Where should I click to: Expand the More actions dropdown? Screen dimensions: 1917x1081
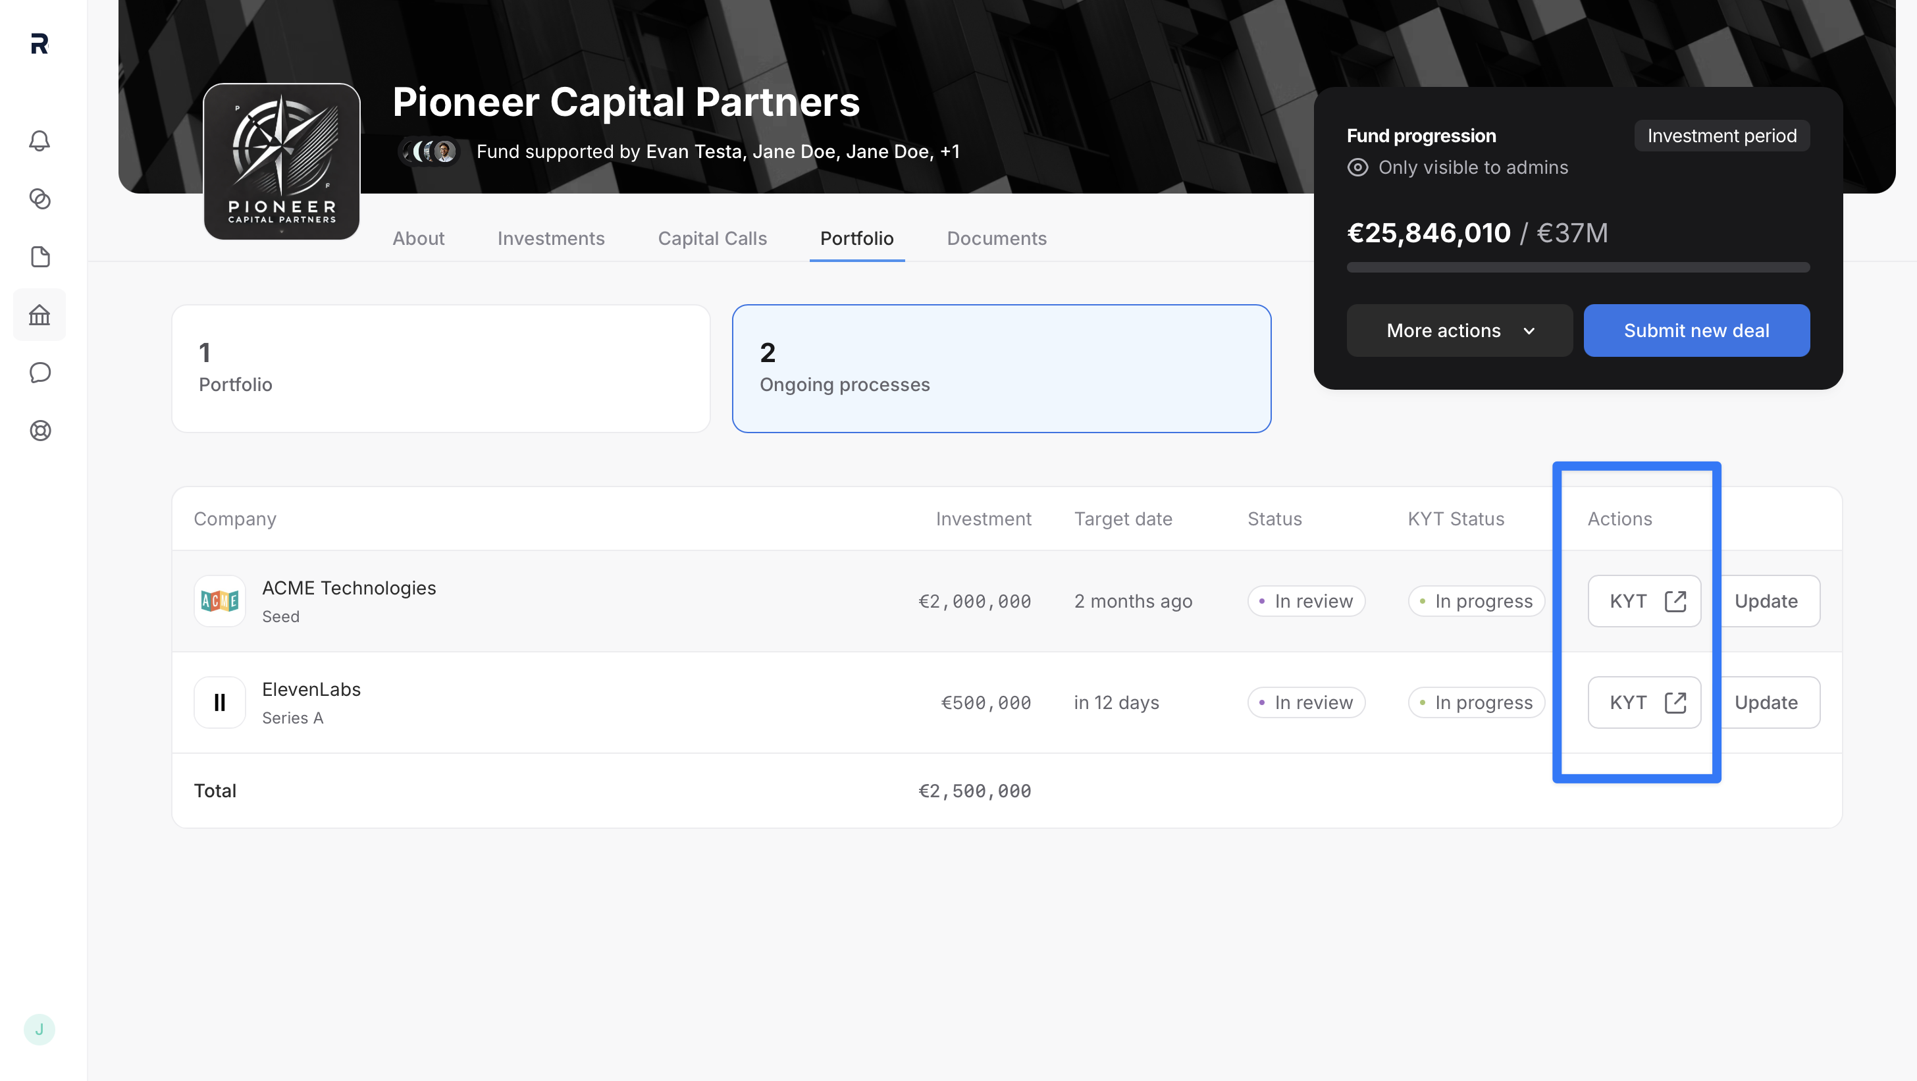[x=1459, y=330]
